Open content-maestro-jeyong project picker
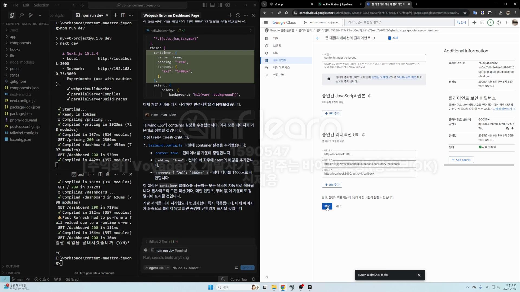Screen dimensions: 520x292 click(x=322, y=22)
